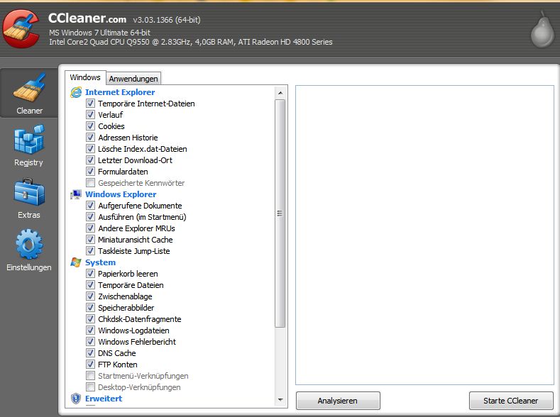The height and width of the screenshot is (417, 560).
Task: Click the Internet Explorer category icon
Action: pyautogui.click(x=76, y=92)
